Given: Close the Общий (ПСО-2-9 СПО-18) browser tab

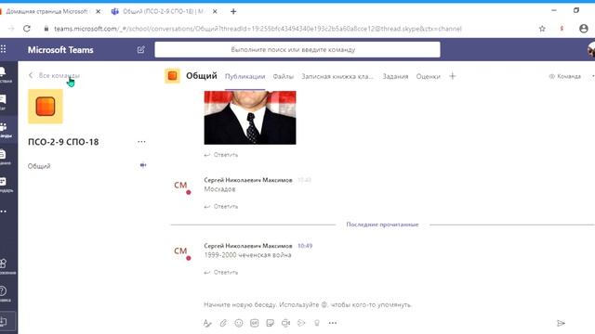Looking at the screenshot, I should 215,12.
